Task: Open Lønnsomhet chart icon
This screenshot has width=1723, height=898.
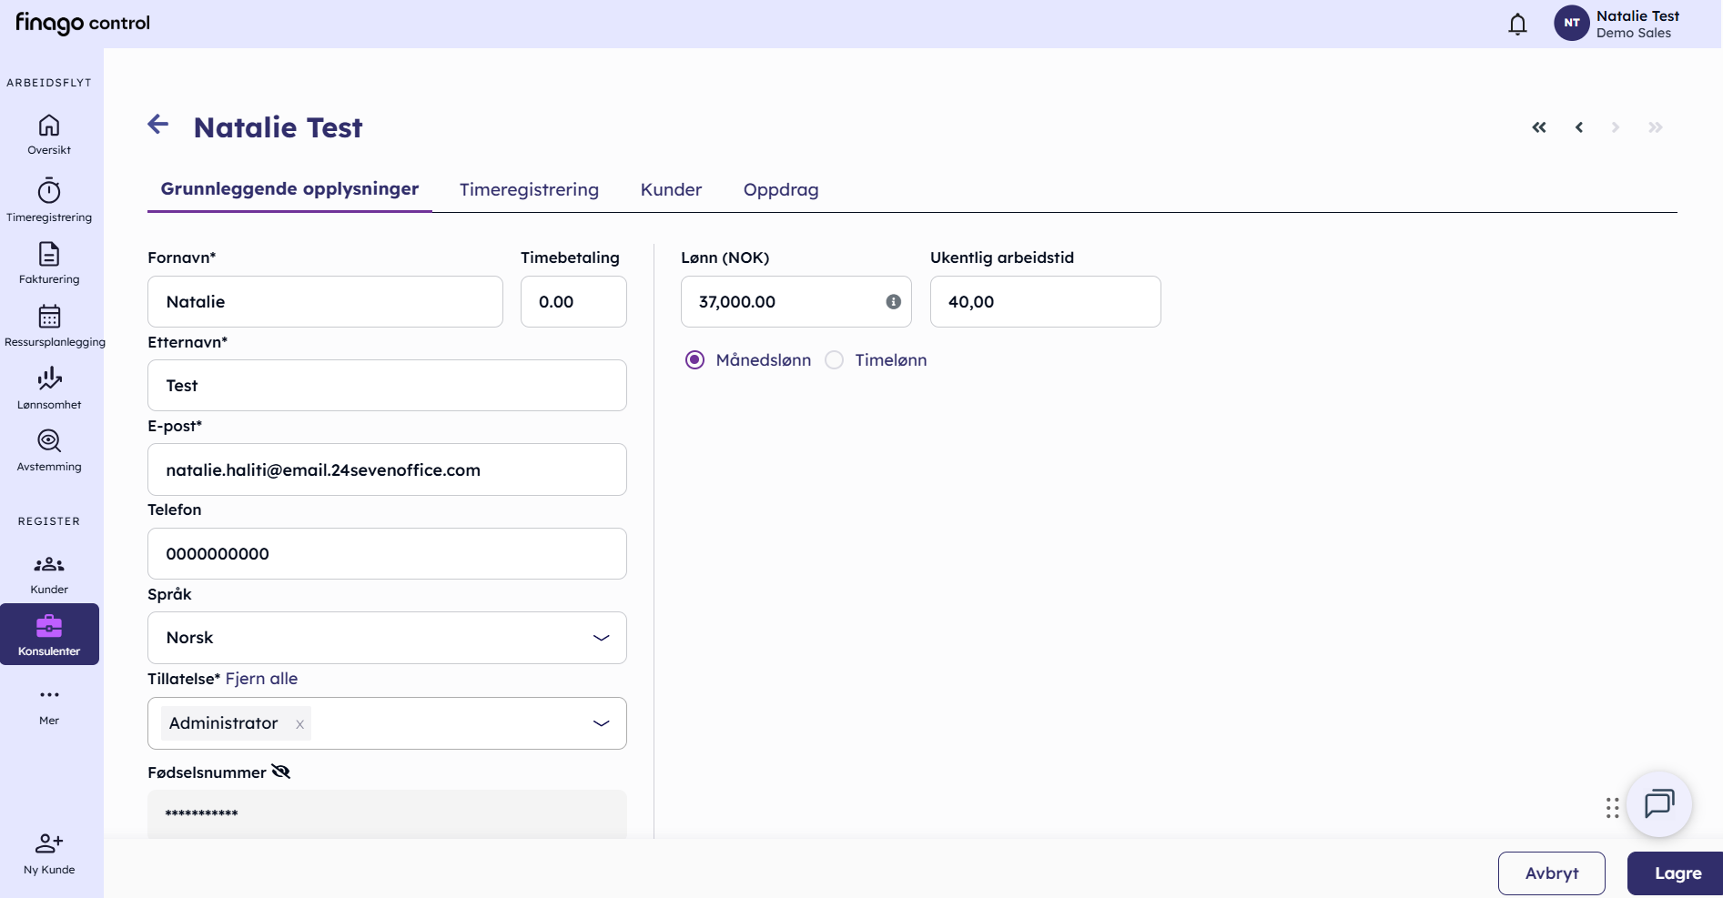Action: 49,378
